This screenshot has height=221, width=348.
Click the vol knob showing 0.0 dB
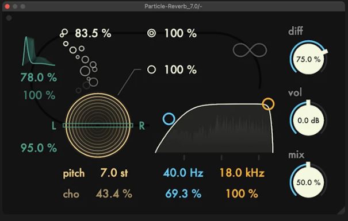(x=308, y=120)
